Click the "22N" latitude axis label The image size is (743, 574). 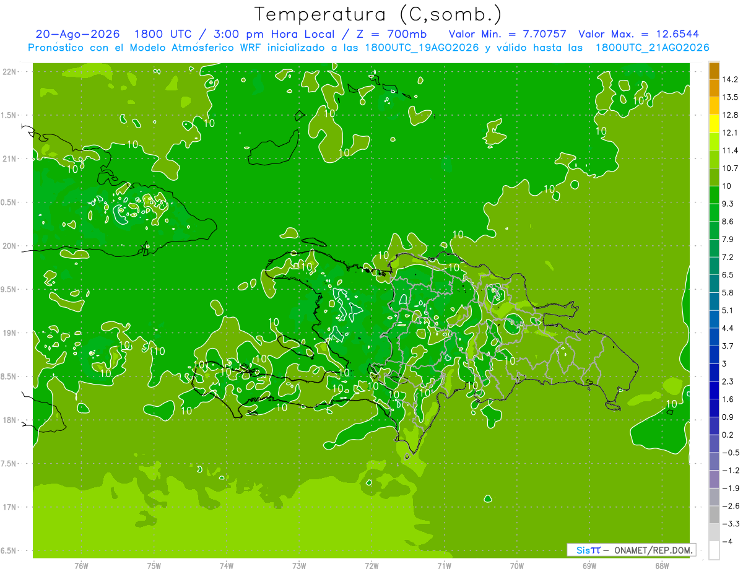click(10, 72)
